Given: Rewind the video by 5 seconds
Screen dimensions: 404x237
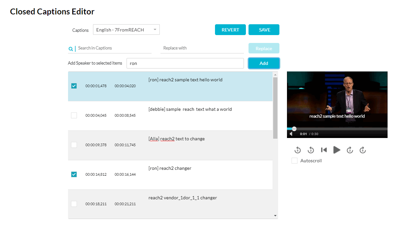Looking at the screenshot, I should click(297, 150).
